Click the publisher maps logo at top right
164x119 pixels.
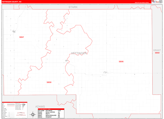(x=157, y=2)
